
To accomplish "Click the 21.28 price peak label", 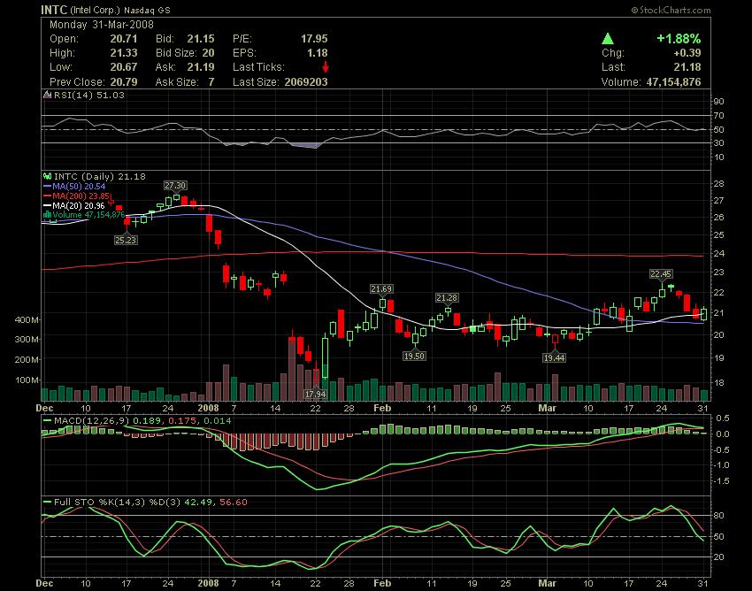I will [447, 298].
